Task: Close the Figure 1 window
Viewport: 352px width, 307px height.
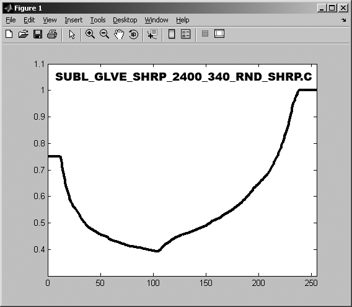Action: [343, 8]
